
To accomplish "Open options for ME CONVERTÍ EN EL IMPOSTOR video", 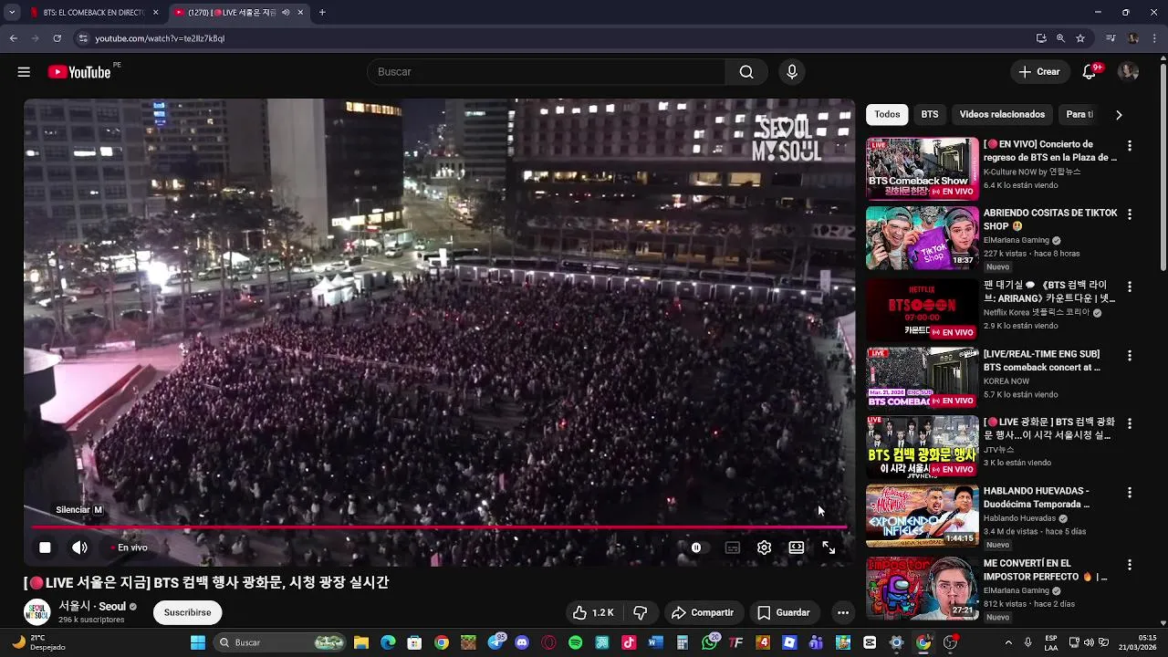I will 1130,565.
